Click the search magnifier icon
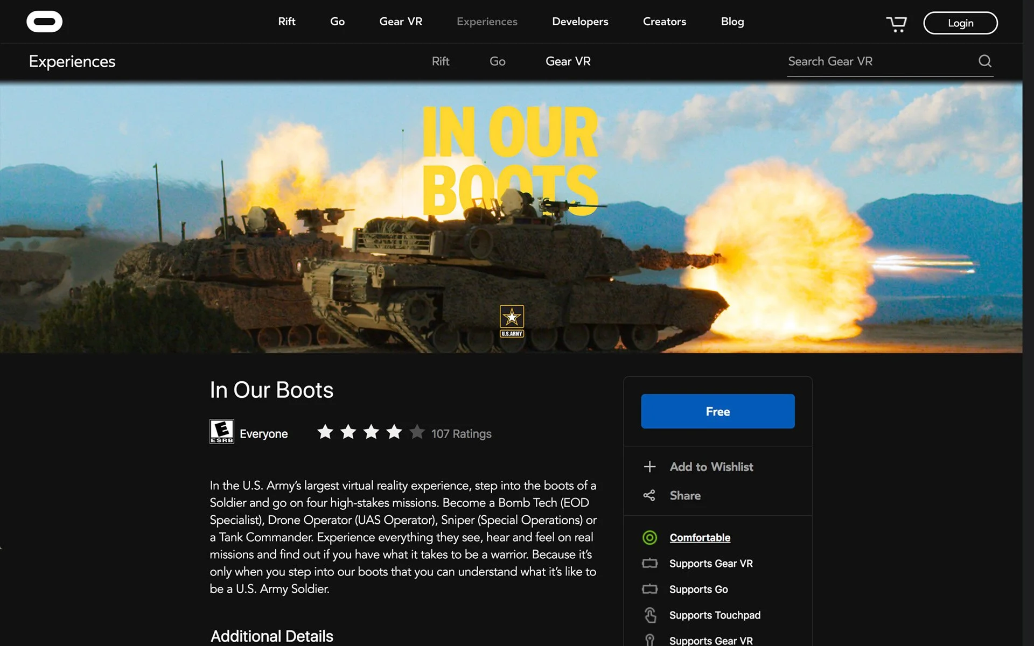 coord(984,61)
